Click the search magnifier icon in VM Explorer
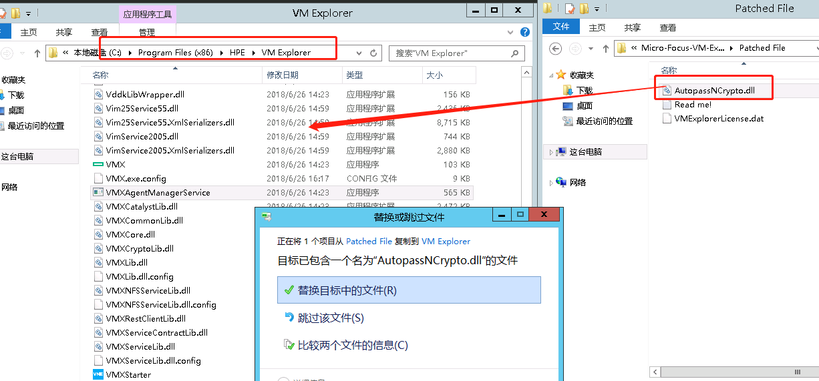The width and height of the screenshot is (819, 381). point(514,53)
